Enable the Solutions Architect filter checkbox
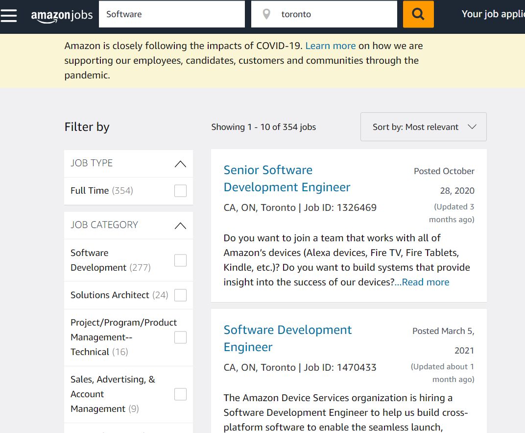The image size is (525, 433). (x=180, y=295)
